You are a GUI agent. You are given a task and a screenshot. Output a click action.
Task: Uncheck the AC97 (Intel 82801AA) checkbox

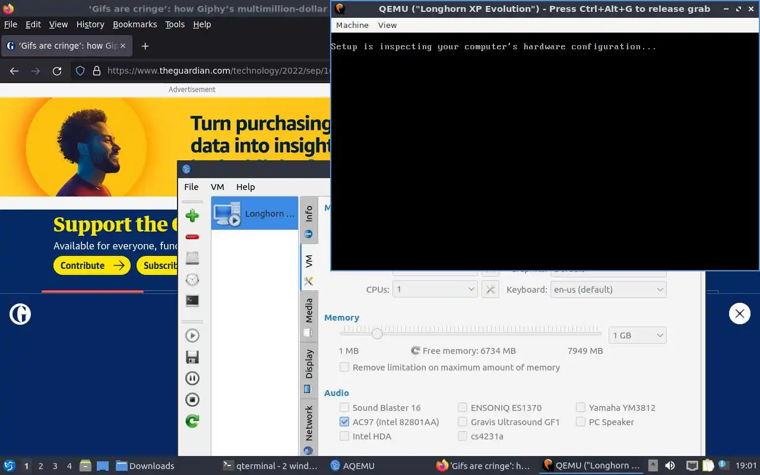click(344, 422)
